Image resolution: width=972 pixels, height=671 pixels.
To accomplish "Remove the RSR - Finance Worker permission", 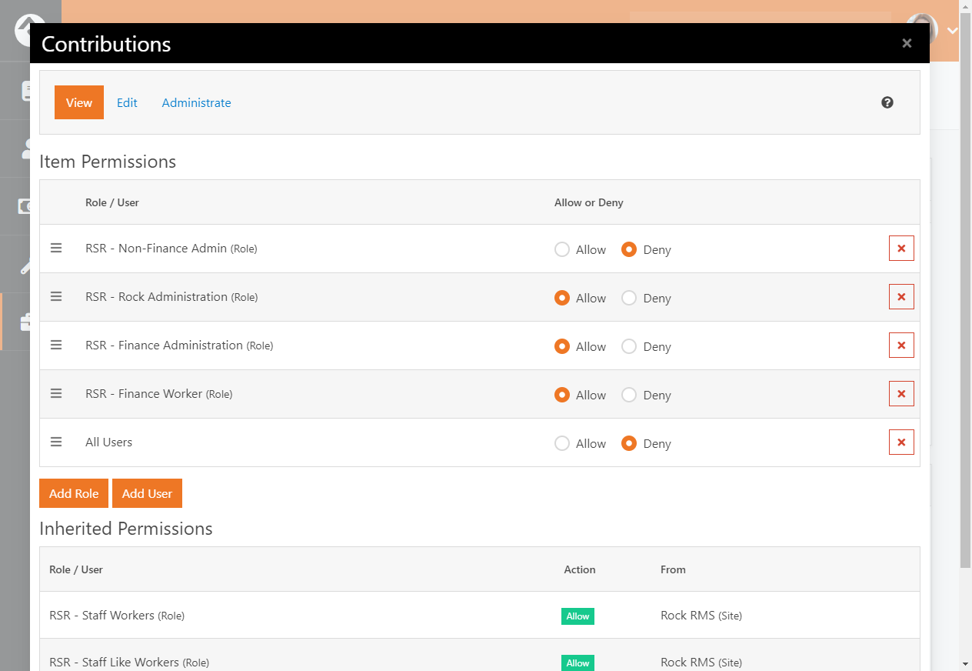I will point(901,394).
